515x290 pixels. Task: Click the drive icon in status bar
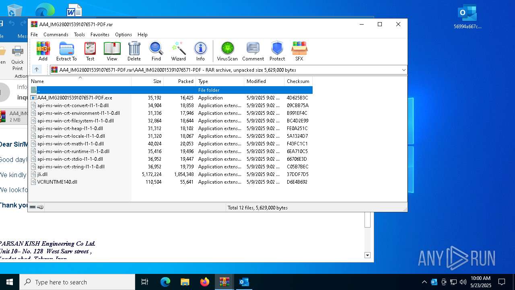click(x=33, y=207)
